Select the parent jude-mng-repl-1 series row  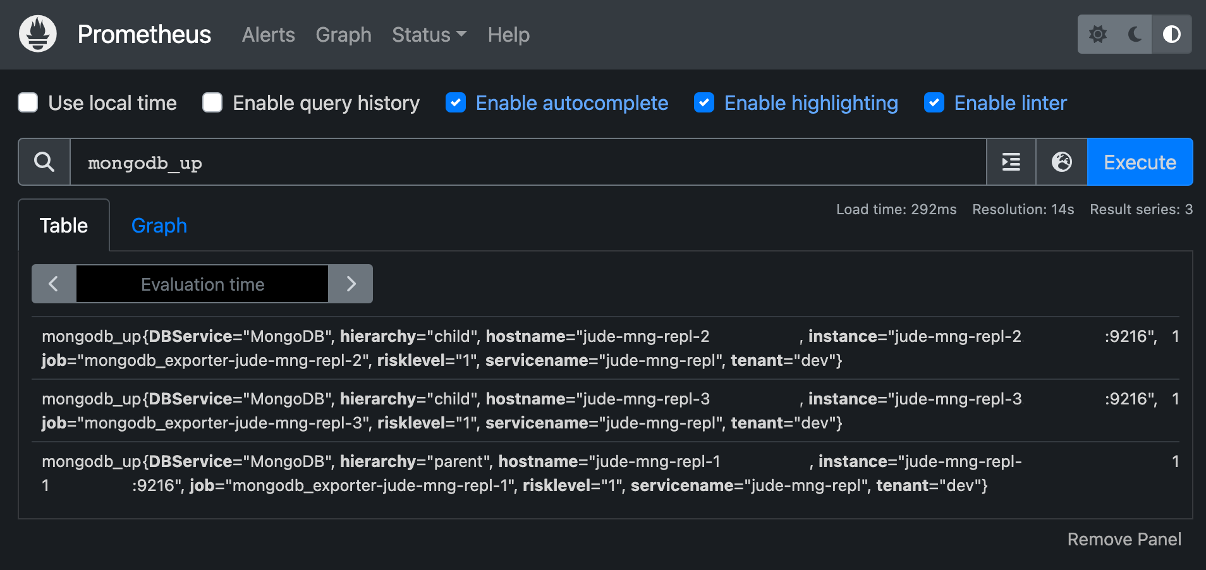click(606, 473)
